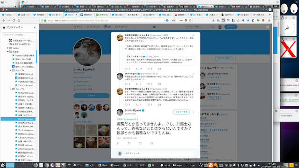Click the screenShot button in small window
Image resolution: width=299 pixels, height=168 pixels.
click(286, 116)
